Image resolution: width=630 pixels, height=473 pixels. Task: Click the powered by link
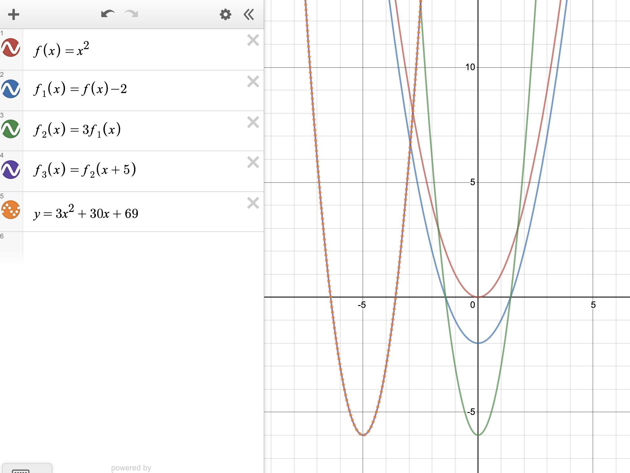[x=131, y=468]
